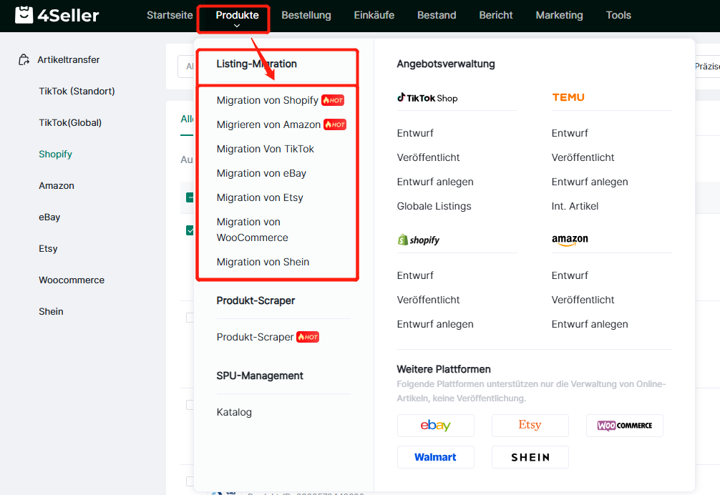The width and height of the screenshot is (720, 495).
Task: Select Amazon in sidebar
Action: coord(56,185)
